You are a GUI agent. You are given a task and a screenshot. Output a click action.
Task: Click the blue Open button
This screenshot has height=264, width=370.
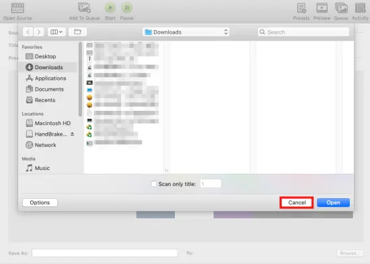333,202
